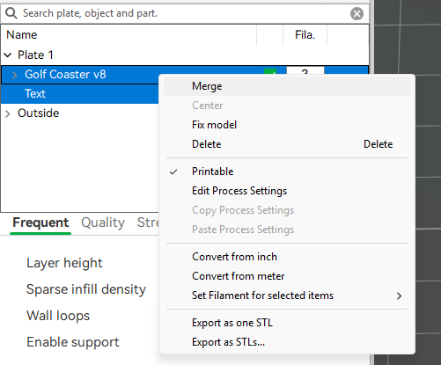This screenshot has height=365, width=441.
Task: Expand the Outside object node
Action: 8,113
